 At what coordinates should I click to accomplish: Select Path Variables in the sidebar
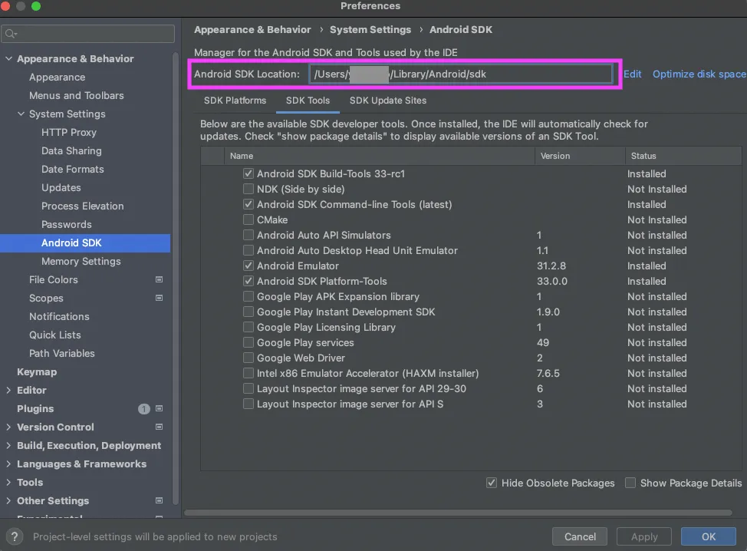click(x=62, y=353)
